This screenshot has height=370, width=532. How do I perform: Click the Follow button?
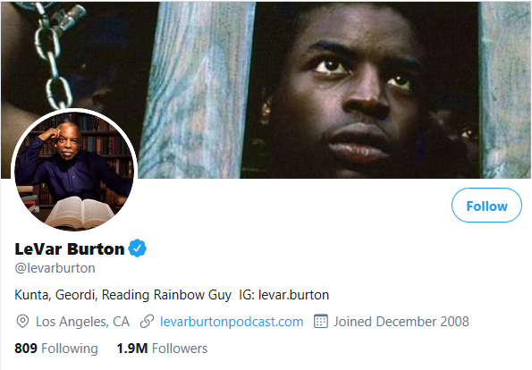tap(486, 206)
